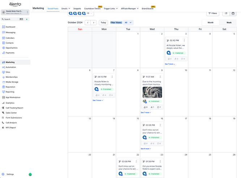Open the Filters button
241x178 pixels.
tap(213, 13)
